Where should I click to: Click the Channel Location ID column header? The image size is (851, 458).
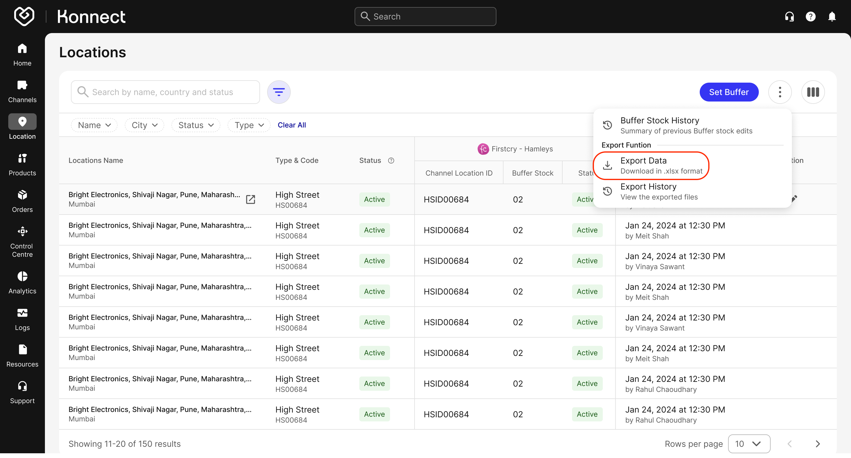point(459,173)
